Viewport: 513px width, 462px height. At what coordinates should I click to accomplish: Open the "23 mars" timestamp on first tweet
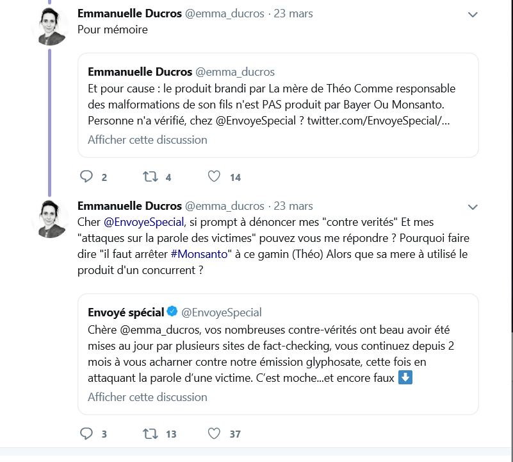(293, 13)
